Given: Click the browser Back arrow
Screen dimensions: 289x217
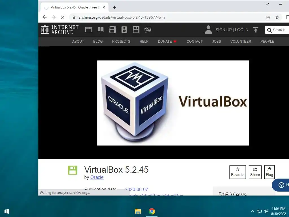Looking at the screenshot, I should click(45, 17).
